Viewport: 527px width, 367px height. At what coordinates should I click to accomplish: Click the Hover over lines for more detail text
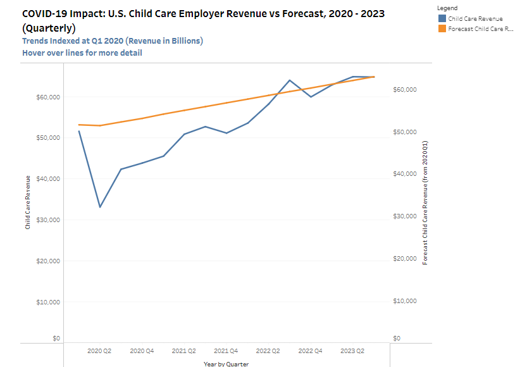pos(82,53)
